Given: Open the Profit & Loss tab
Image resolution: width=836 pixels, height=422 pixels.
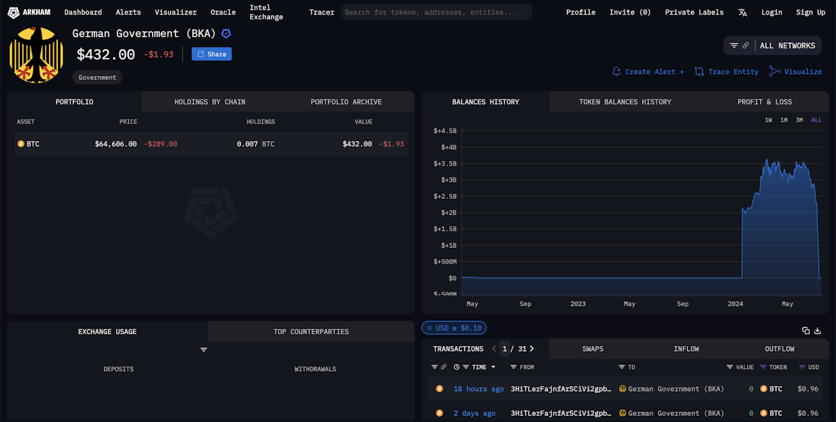Looking at the screenshot, I should (x=764, y=102).
